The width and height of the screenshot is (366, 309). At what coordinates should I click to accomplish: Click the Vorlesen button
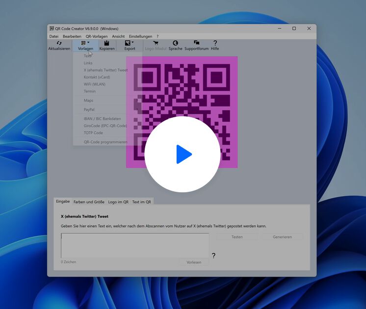pos(194,262)
